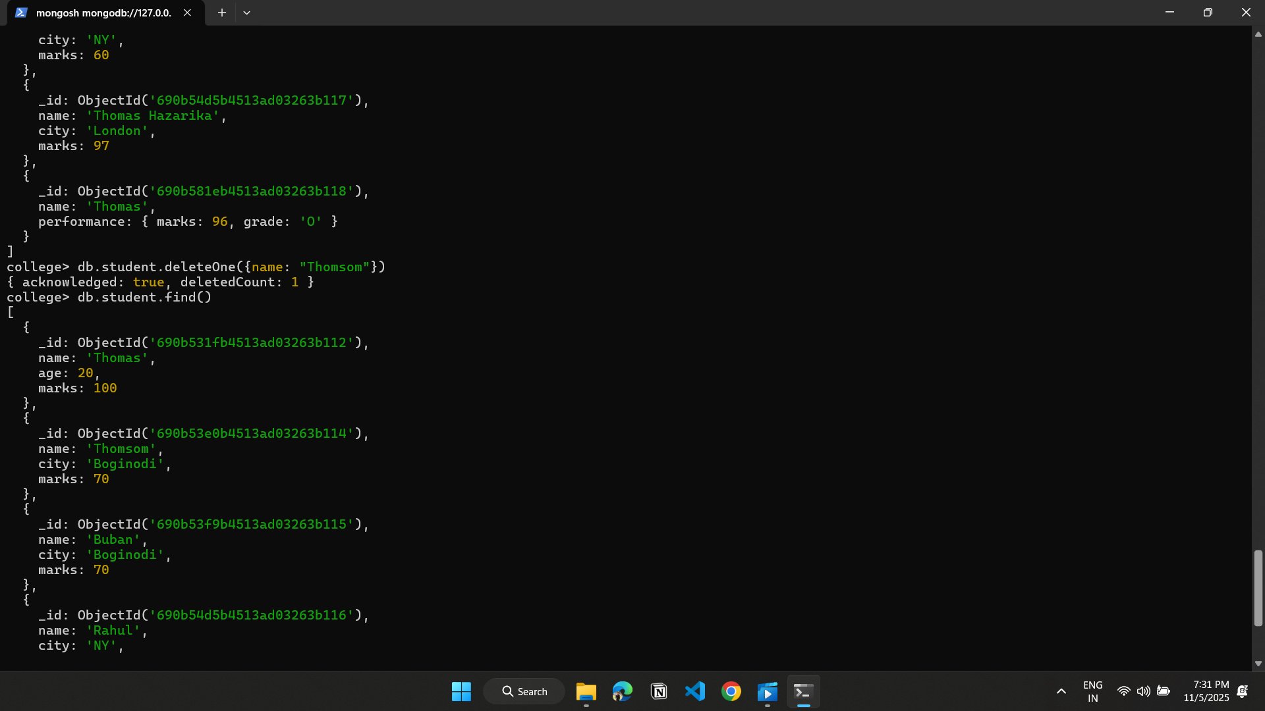Open the Windows Start menu
The width and height of the screenshot is (1265, 711).
pos(461,691)
